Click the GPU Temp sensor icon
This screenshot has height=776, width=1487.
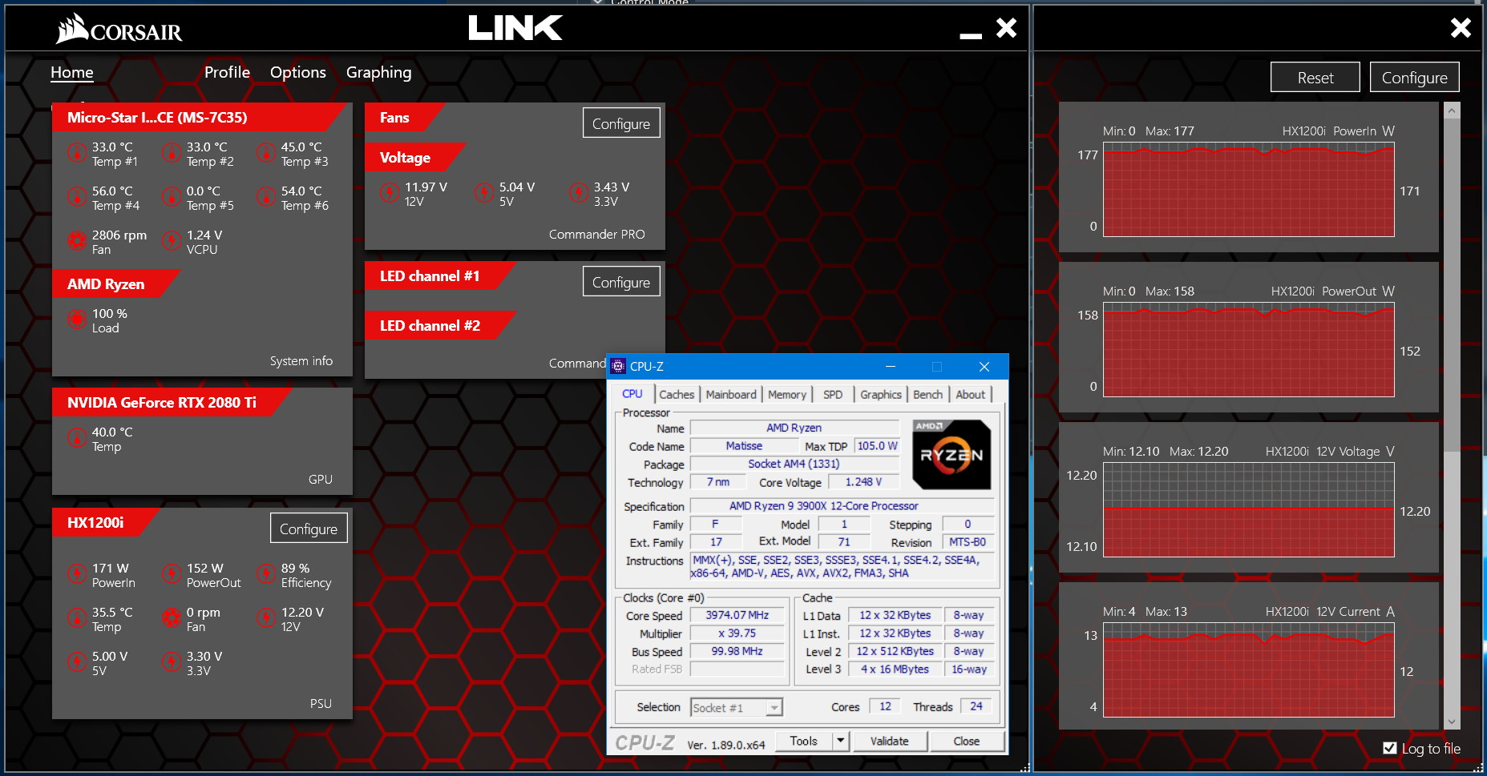point(77,438)
